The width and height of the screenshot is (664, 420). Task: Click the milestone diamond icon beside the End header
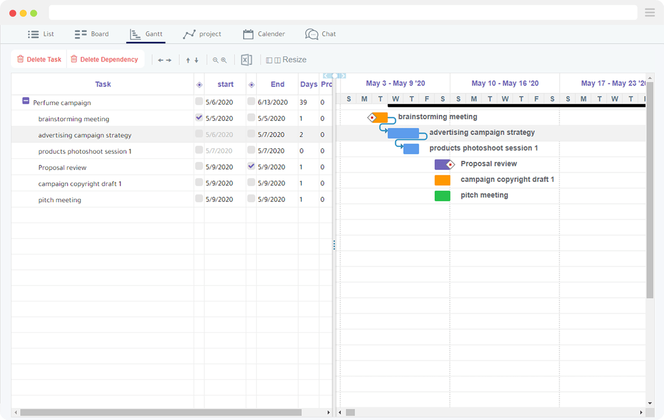[x=251, y=84]
